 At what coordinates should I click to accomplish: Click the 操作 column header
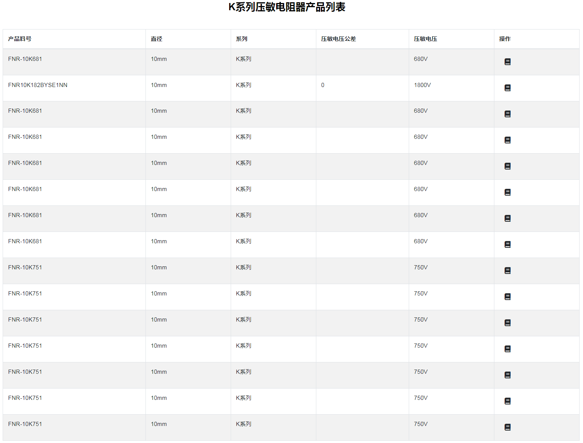click(x=505, y=39)
